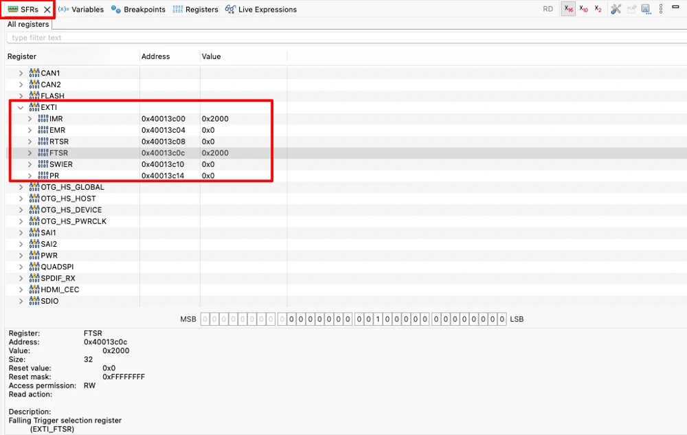This screenshot has height=435, width=687.
Task: Click the RD read register button
Action: pos(548,9)
